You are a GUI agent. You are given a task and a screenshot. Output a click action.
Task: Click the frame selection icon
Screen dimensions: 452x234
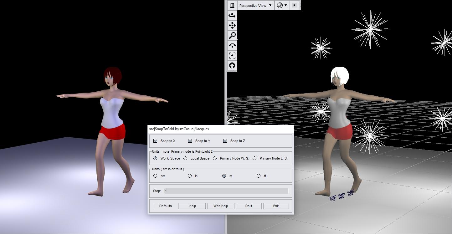[x=232, y=55]
